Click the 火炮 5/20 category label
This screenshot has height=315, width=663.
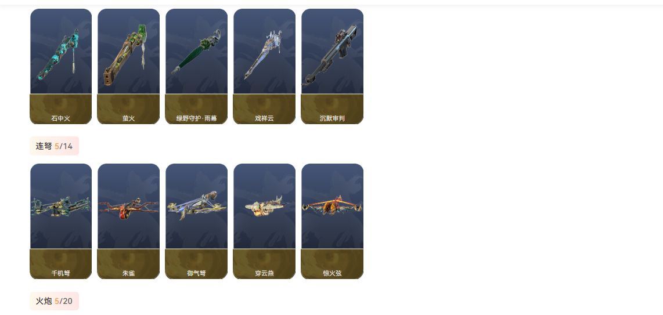pyautogui.click(x=54, y=301)
